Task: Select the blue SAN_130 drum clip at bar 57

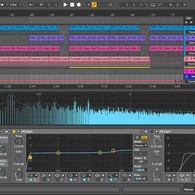Action: (x=89, y=27)
